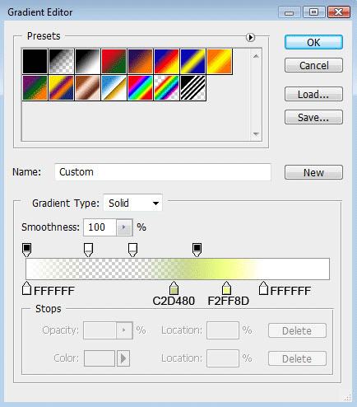This screenshot has height=407, width=357.
Task: Select the rightmost black opacity stop
Action: [x=197, y=250]
